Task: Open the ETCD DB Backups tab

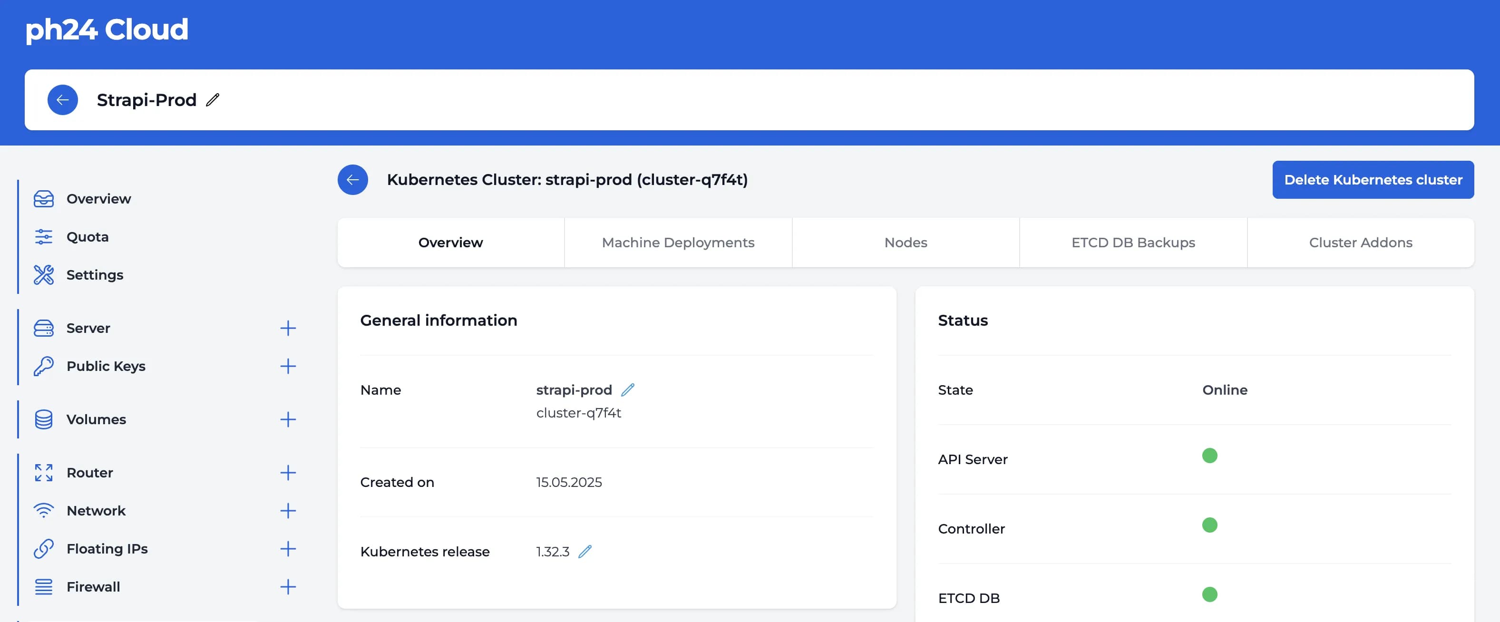Action: point(1132,242)
